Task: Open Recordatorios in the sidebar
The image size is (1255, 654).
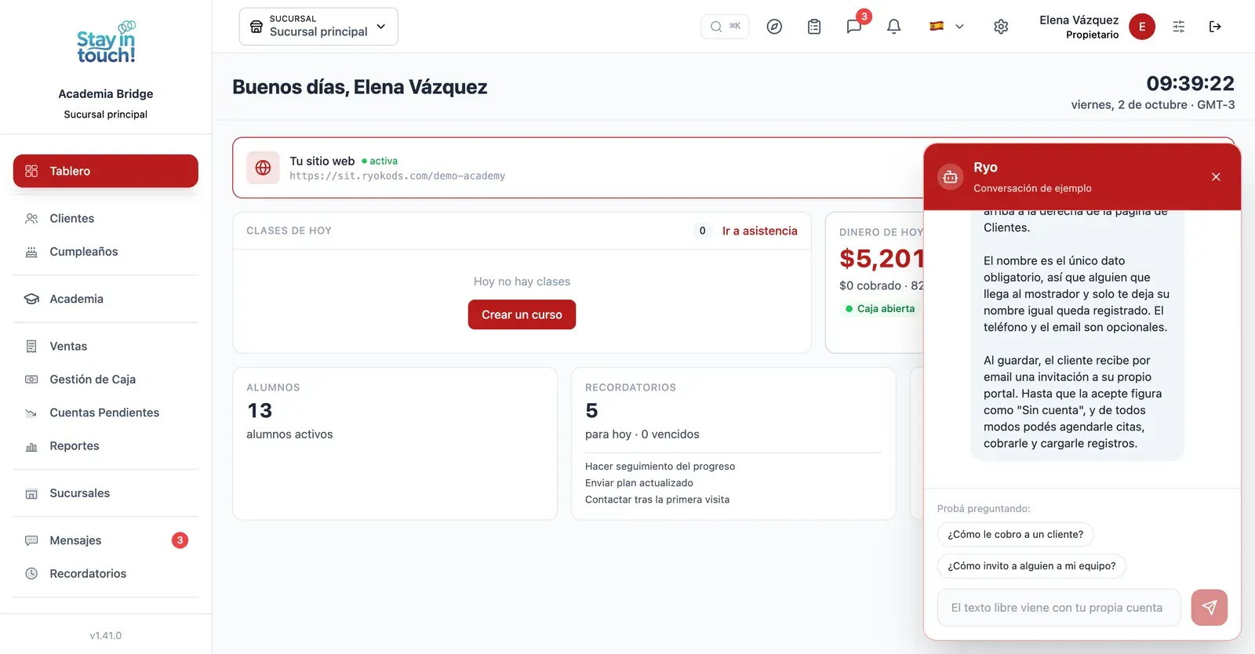Action: click(x=106, y=574)
